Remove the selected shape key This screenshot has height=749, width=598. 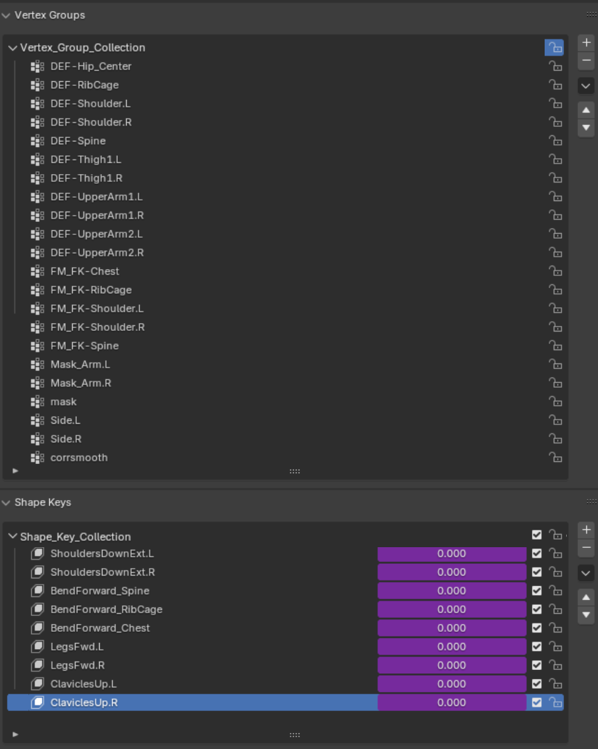point(586,548)
